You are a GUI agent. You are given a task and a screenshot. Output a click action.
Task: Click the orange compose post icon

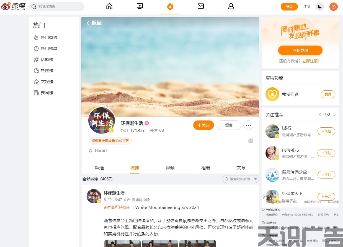click(334, 7)
